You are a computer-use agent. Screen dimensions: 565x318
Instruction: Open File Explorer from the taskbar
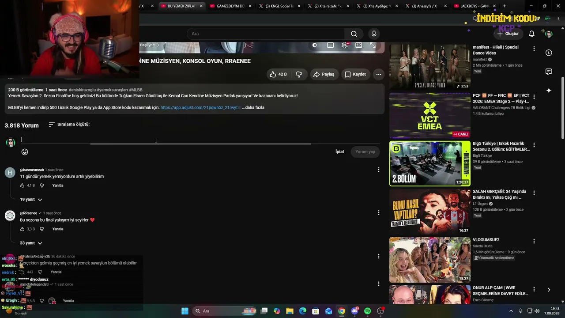[x=290, y=311]
